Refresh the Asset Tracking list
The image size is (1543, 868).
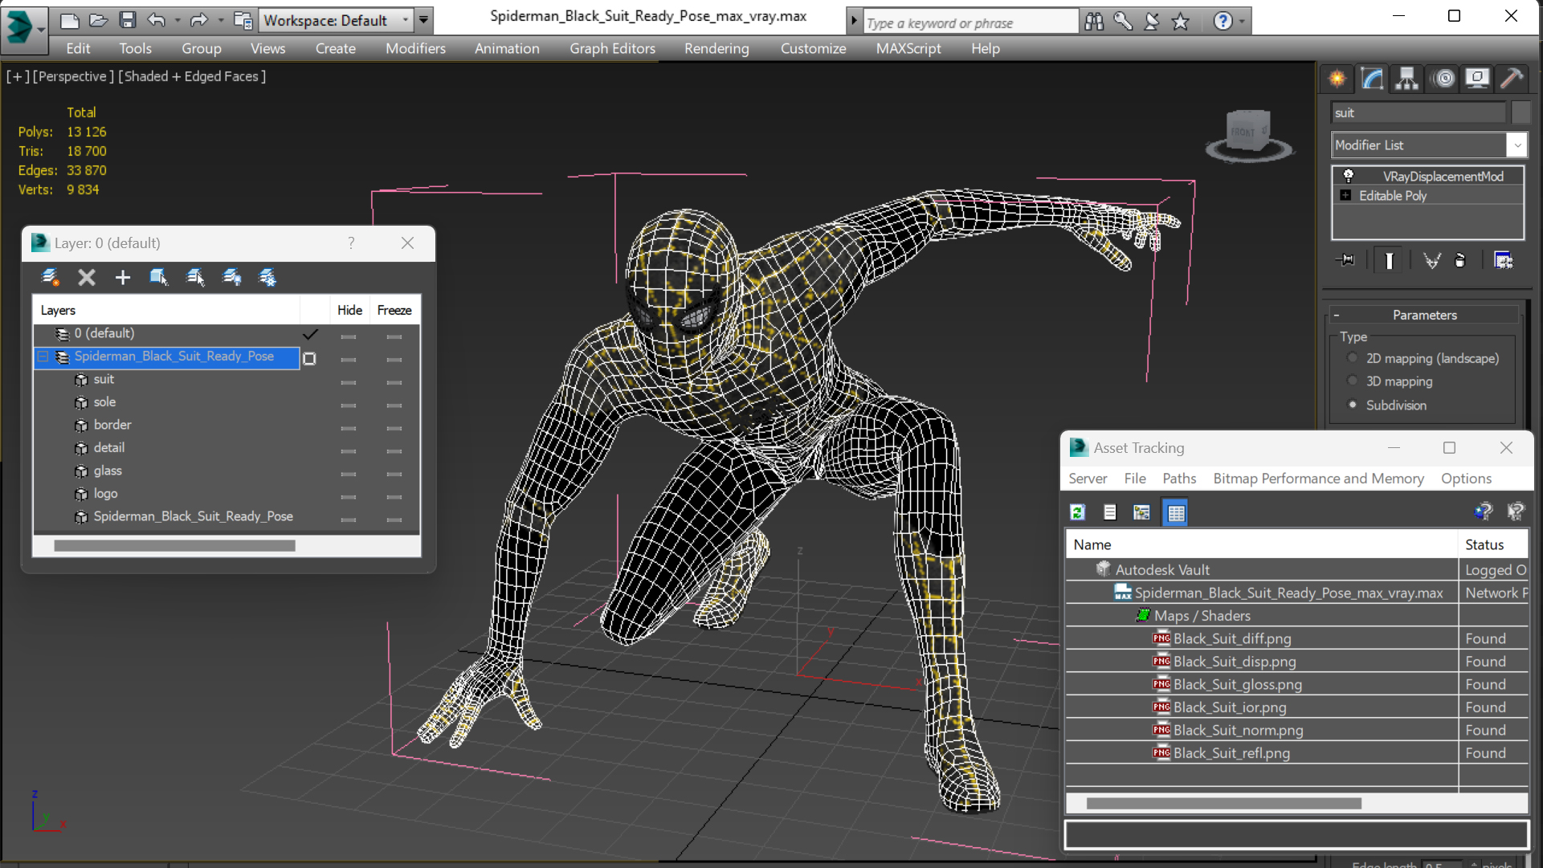(1078, 512)
